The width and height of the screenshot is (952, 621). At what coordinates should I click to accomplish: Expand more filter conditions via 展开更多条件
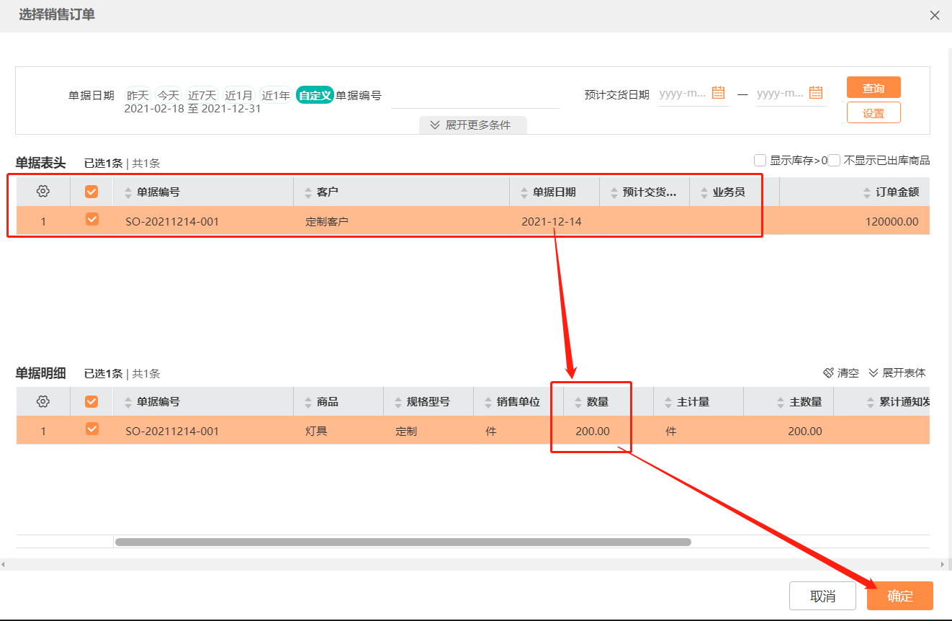pos(473,125)
